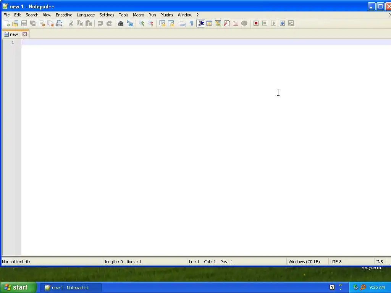Viewport: 391px width, 293px height.
Task: Open the Plugins menu
Action: [x=166, y=15]
